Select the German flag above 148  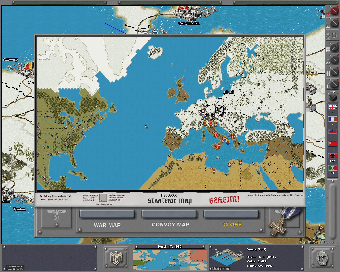pyautogui.click(x=333, y=156)
